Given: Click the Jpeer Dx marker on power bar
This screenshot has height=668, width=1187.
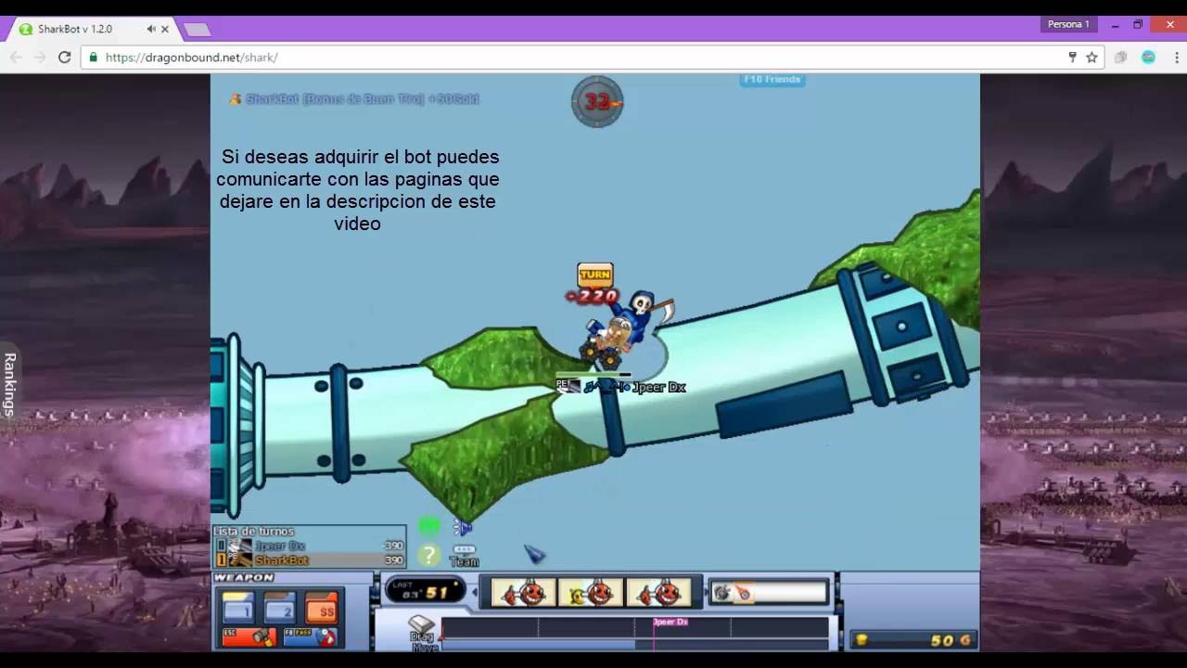Looking at the screenshot, I should (670, 622).
